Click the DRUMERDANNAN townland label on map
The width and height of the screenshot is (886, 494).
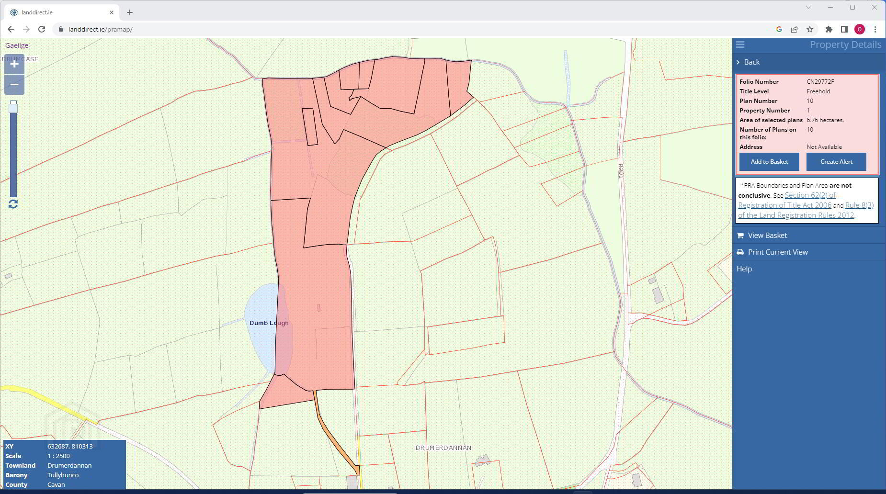(443, 448)
